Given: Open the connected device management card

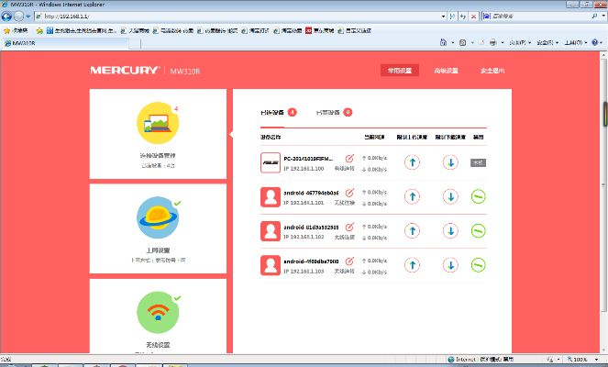Looking at the screenshot, I should [x=158, y=124].
